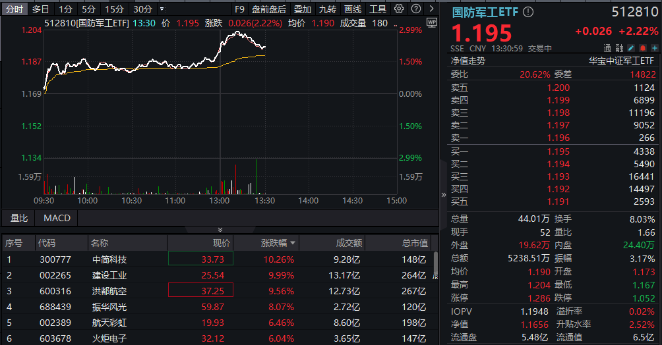
Task: Click the pencil note icon
Action: (x=631, y=48)
